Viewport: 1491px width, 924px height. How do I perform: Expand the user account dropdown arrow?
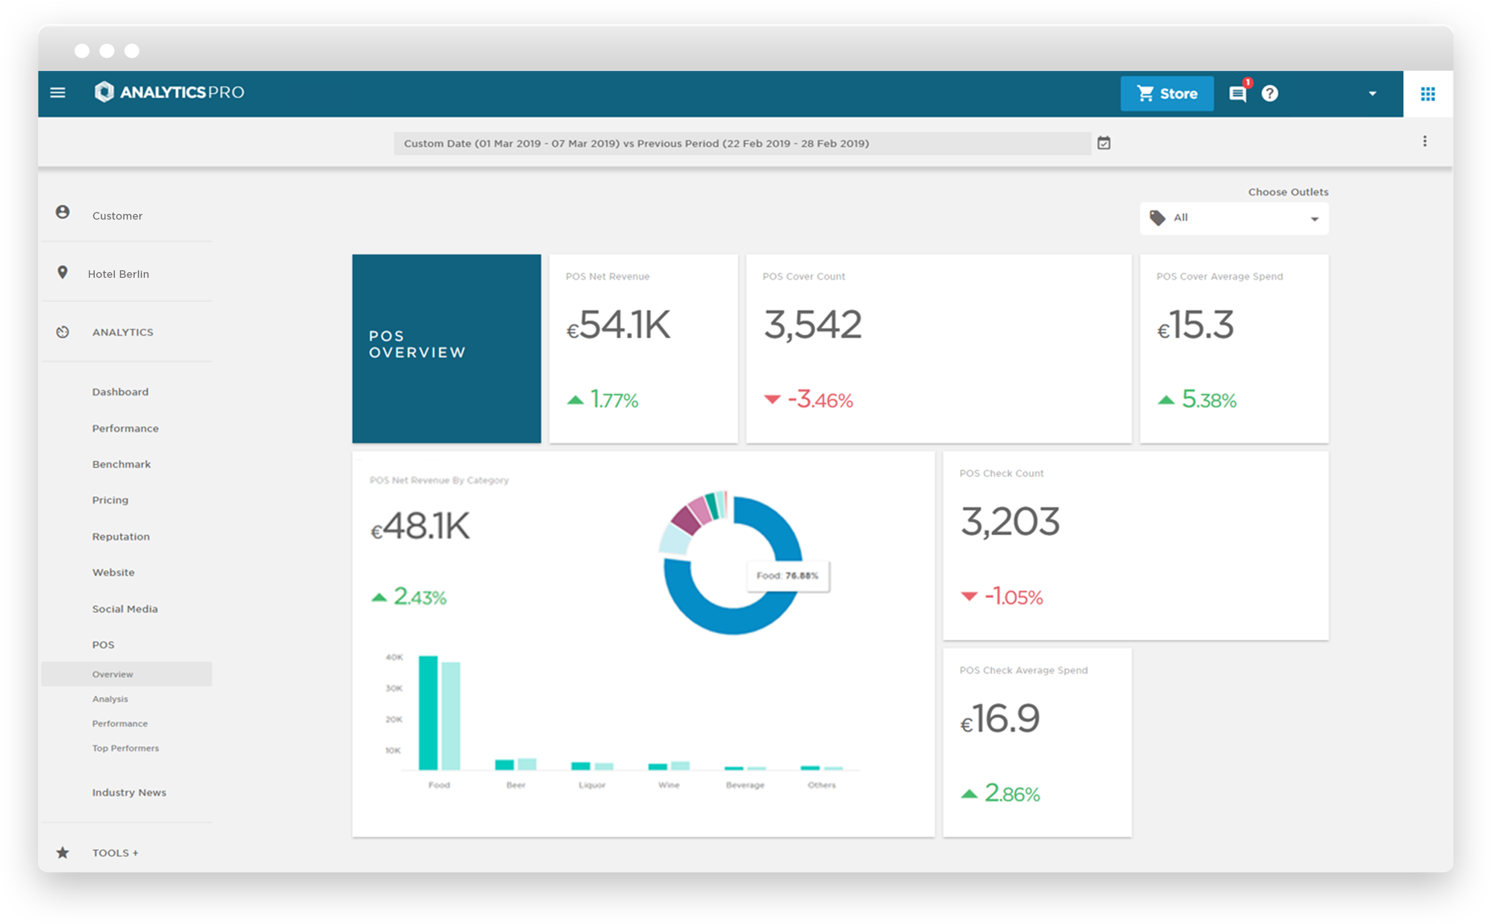click(1372, 94)
